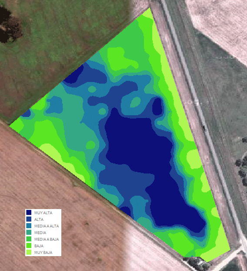This screenshot has width=247, height=271.
Task: Select the MEDIA A ALTA legend swatch
Action: pos(29,226)
